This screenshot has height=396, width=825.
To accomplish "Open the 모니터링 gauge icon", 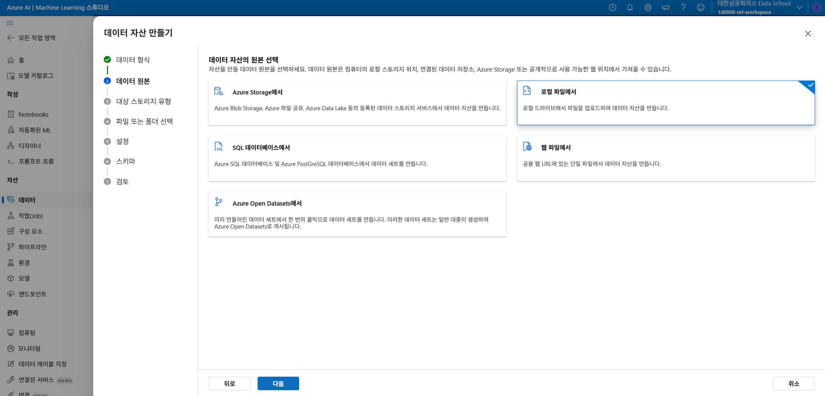I will point(11,348).
